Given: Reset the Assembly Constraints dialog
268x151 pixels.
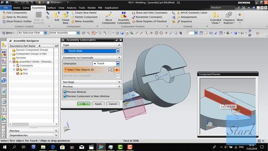Looking at the screenshot, I should tap(116, 40).
